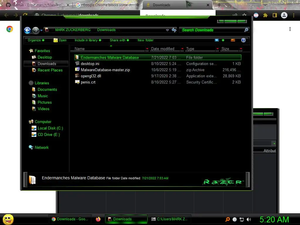Select Network in navigation pane

(x=42, y=148)
